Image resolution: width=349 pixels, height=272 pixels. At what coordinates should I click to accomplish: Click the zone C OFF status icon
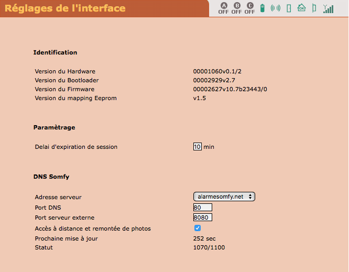click(250, 8)
